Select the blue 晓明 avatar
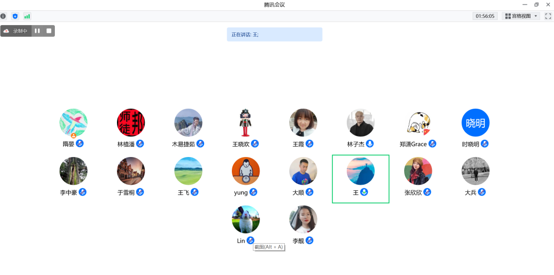 pyautogui.click(x=476, y=123)
